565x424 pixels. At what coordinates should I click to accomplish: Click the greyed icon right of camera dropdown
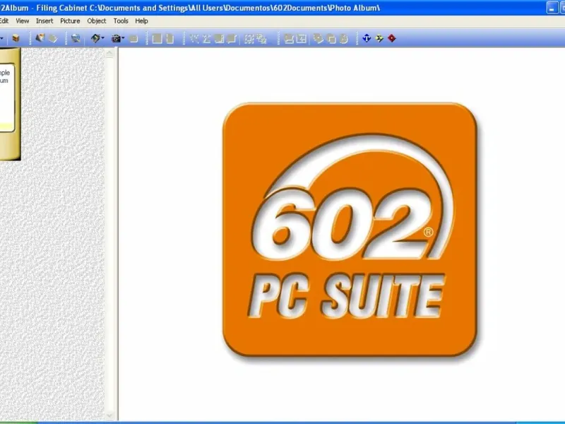click(133, 39)
